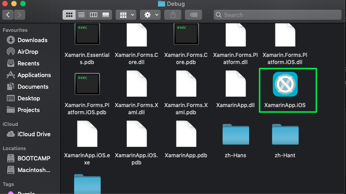Select the XamarinApp.dll file icon
Screen dimensions: 346x194
coord(235,84)
